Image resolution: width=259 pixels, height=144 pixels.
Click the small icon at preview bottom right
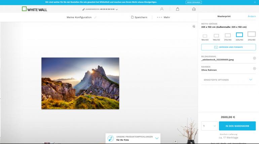tap(176, 142)
